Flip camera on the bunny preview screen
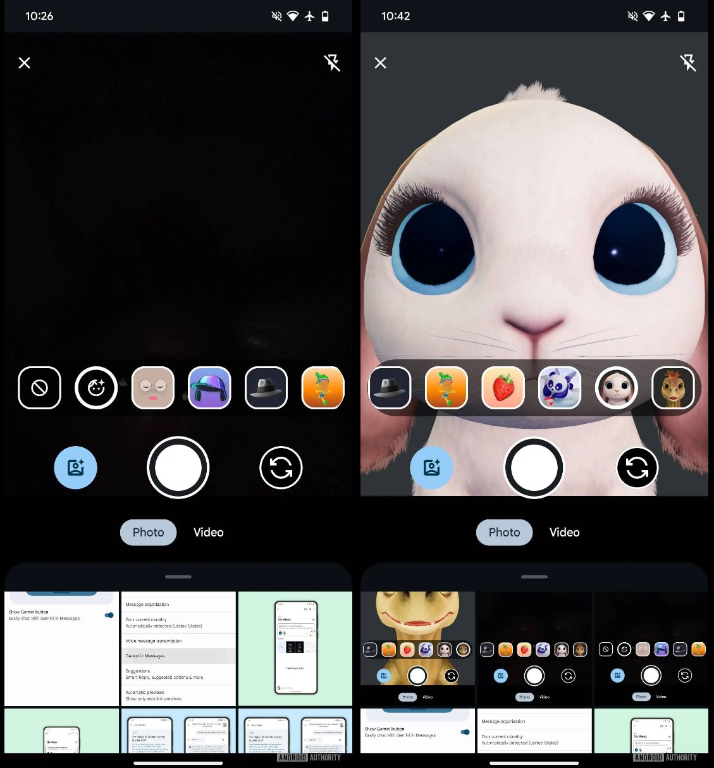 click(637, 468)
